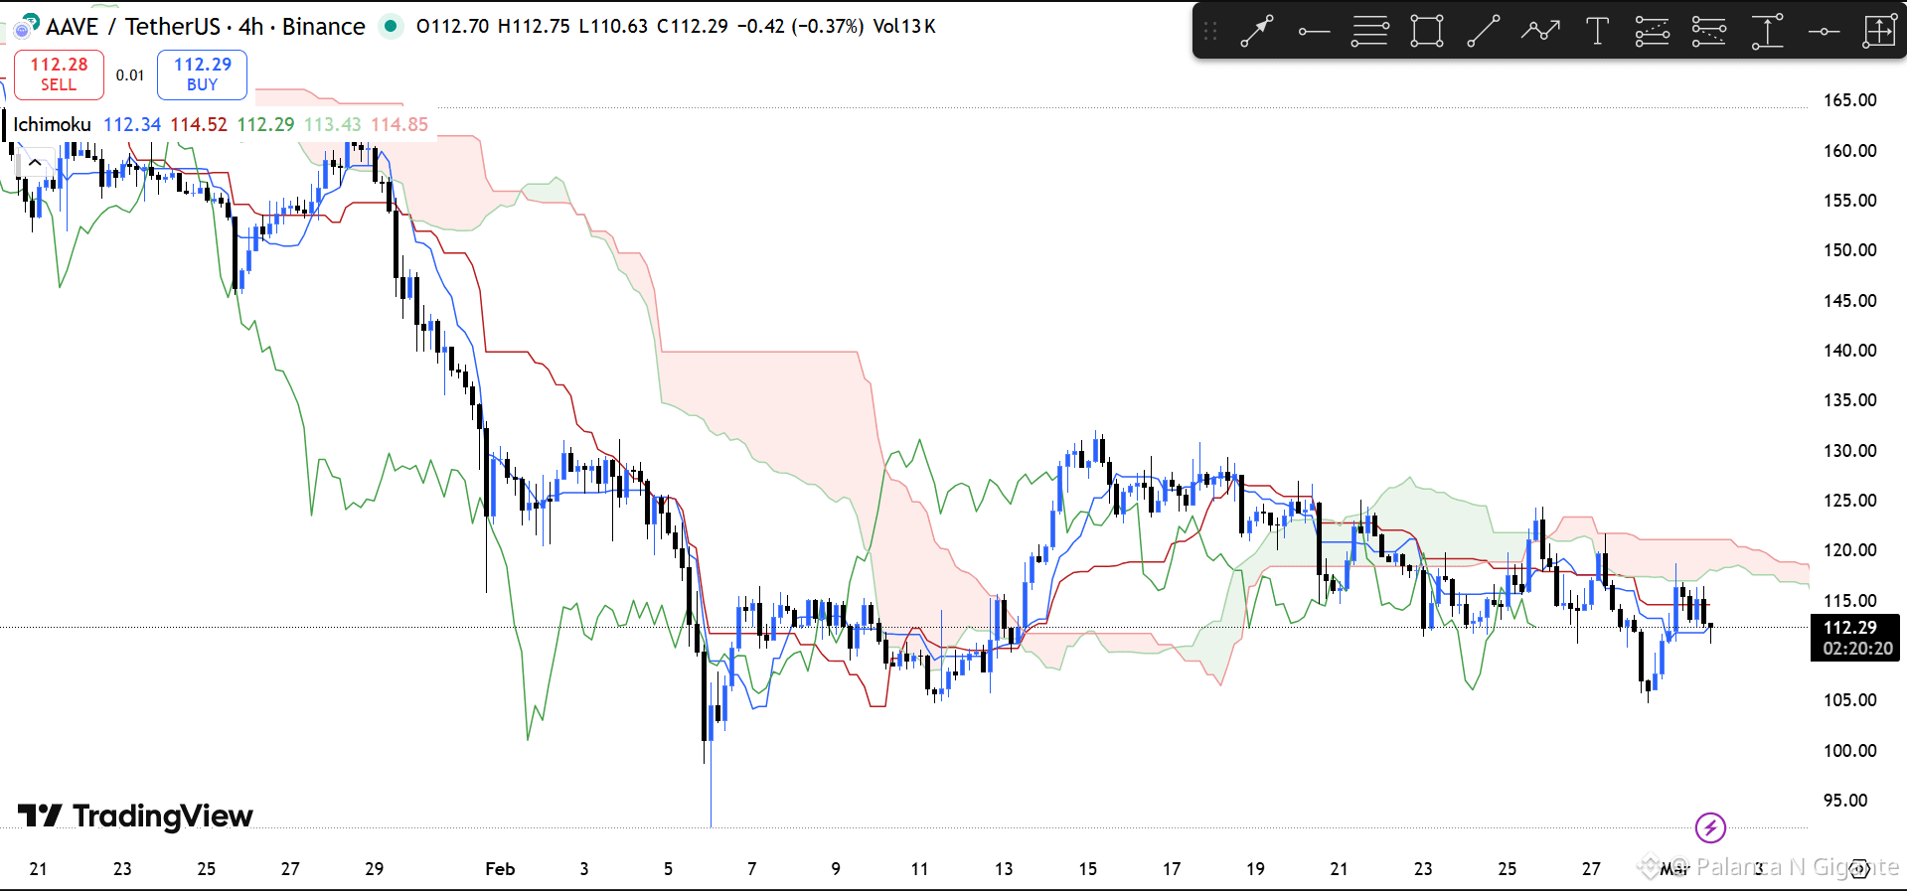
Task: Open chart settings hexagon icon in time axis
Action: tap(1859, 869)
